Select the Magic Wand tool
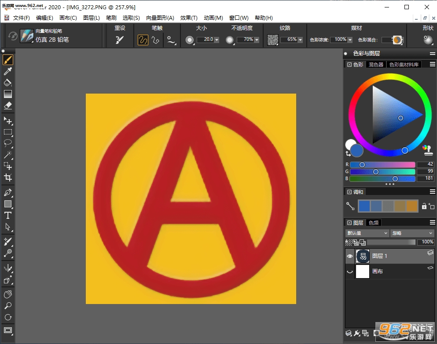Viewport: 437px width, 344px height. coord(8,155)
